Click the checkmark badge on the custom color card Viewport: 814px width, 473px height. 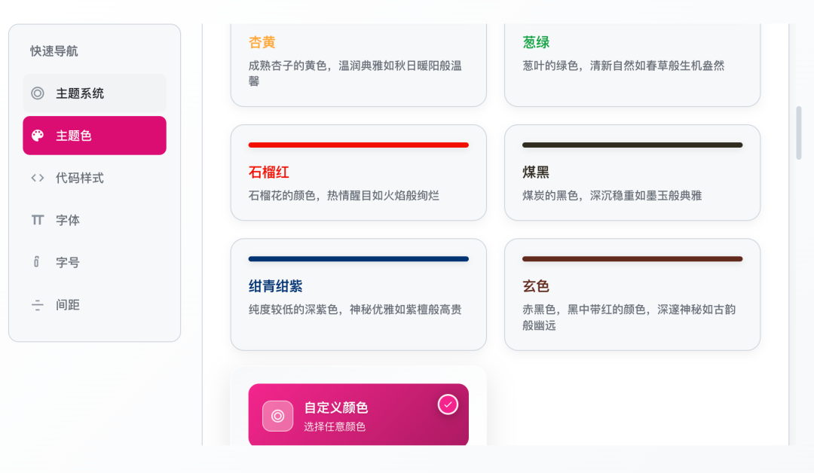pos(447,404)
